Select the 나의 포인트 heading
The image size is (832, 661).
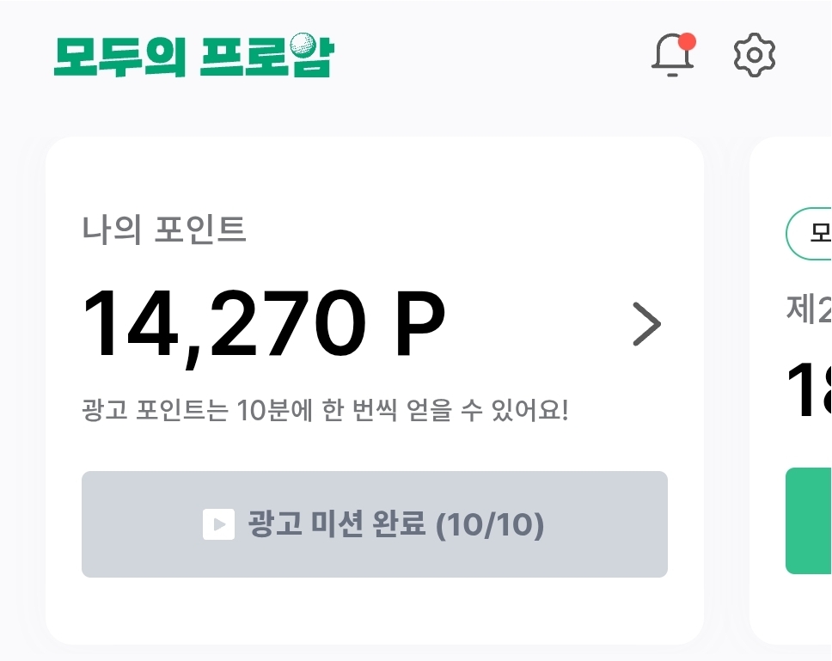(164, 230)
